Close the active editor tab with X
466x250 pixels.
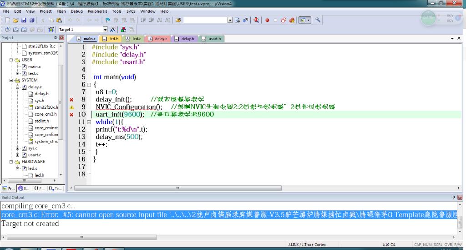point(459,39)
